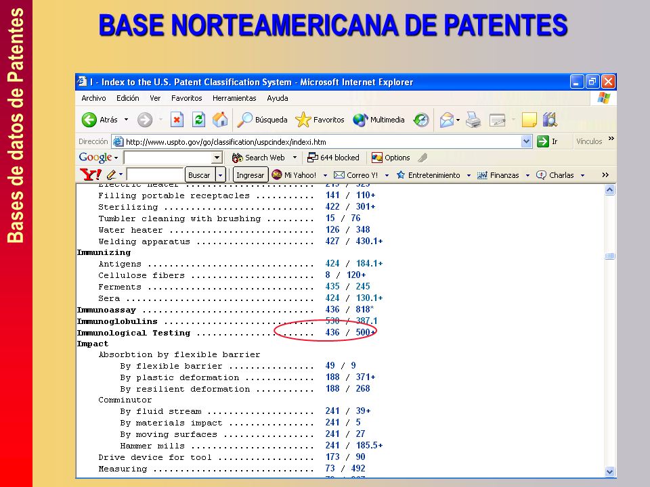Viewport: 650px width, 487px height.
Task: Open 241 / 185.5+ Hammer mills link
Action: tap(354, 446)
